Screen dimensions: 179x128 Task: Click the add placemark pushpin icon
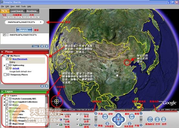[x=150, y=119]
